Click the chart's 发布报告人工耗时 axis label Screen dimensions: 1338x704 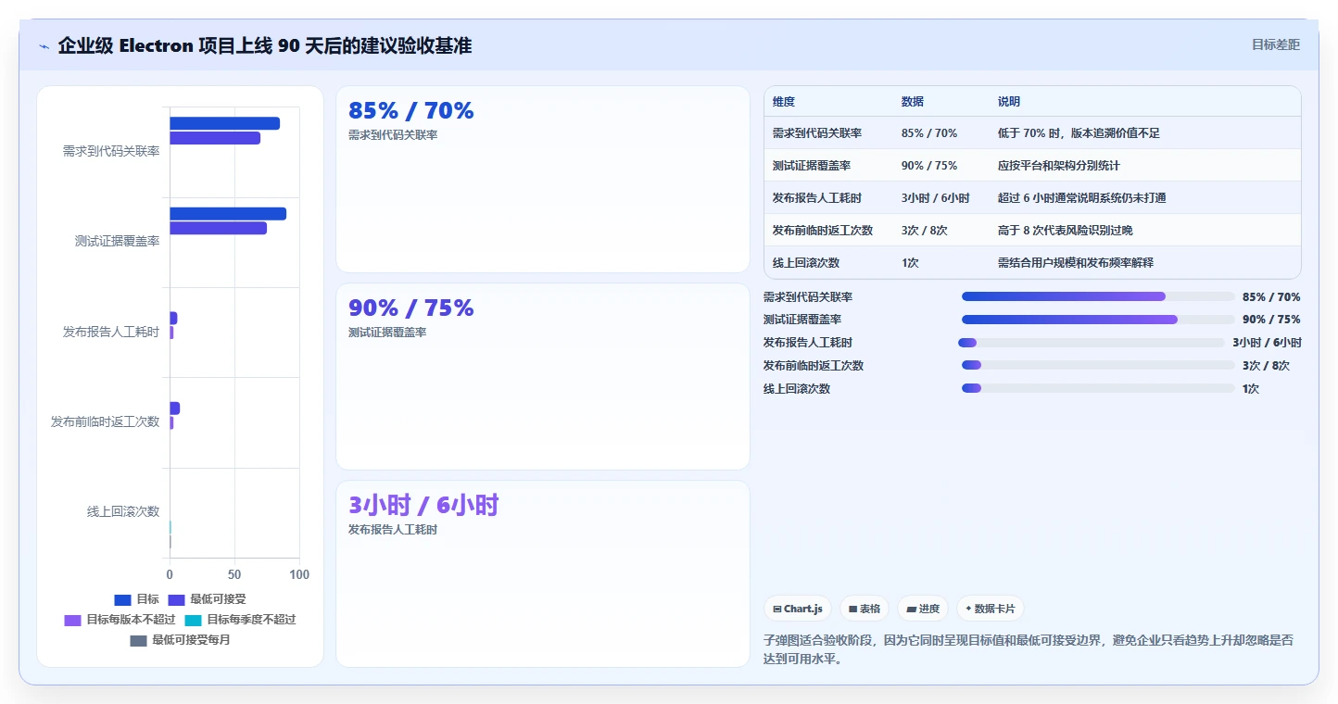tap(111, 332)
